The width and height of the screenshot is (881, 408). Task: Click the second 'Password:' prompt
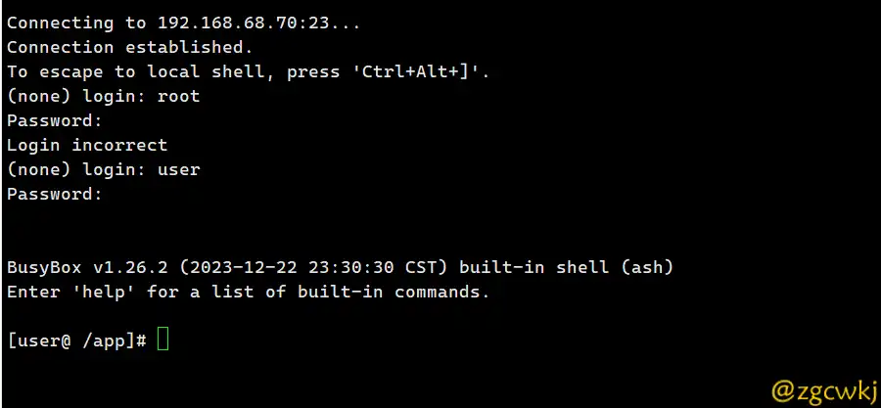click(55, 194)
